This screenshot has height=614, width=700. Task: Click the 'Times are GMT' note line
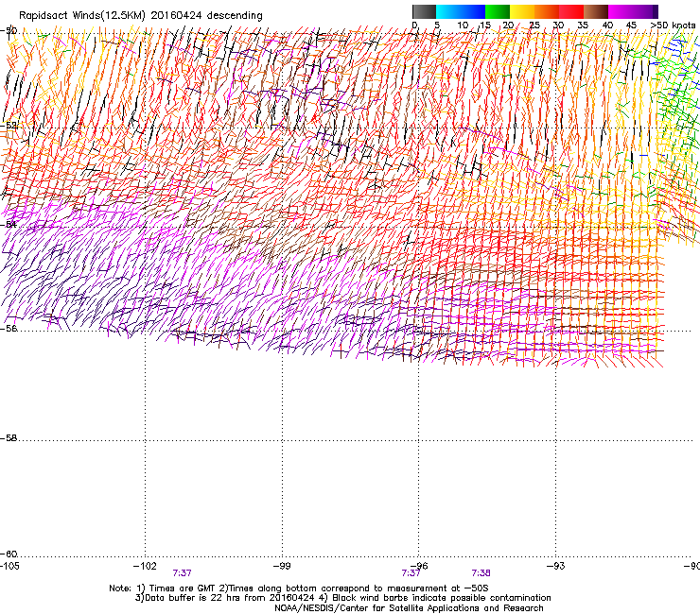click(299, 588)
